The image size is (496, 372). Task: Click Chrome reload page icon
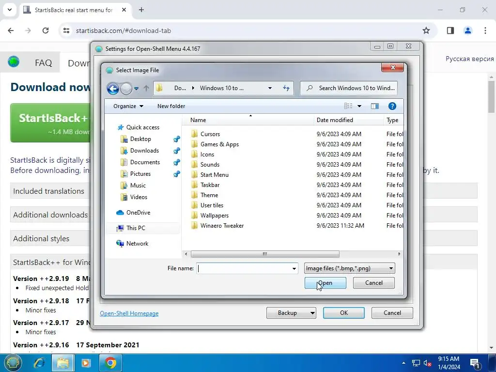click(x=46, y=31)
